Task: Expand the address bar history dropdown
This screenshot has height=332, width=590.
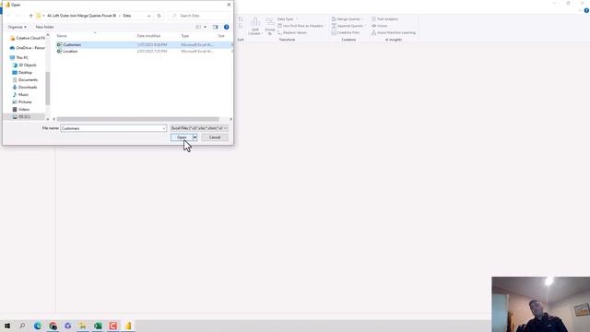Action: point(149,16)
